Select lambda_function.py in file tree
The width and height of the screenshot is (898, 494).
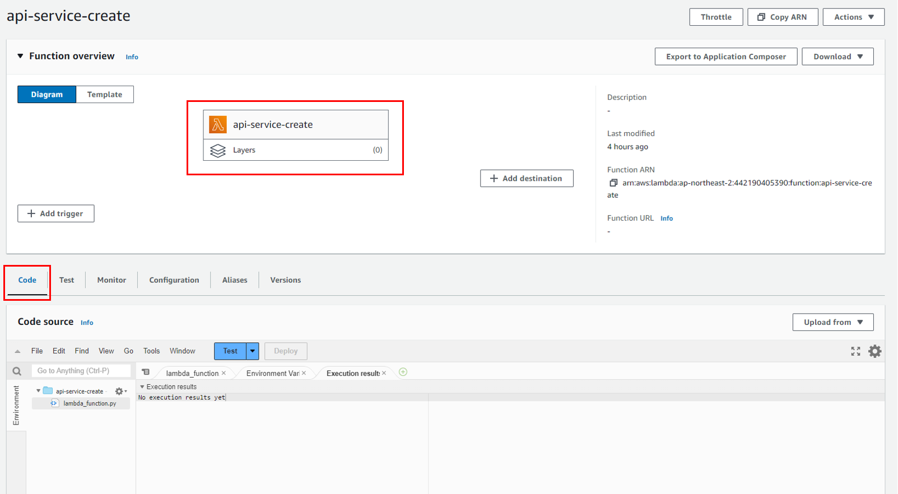pyautogui.click(x=81, y=403)
